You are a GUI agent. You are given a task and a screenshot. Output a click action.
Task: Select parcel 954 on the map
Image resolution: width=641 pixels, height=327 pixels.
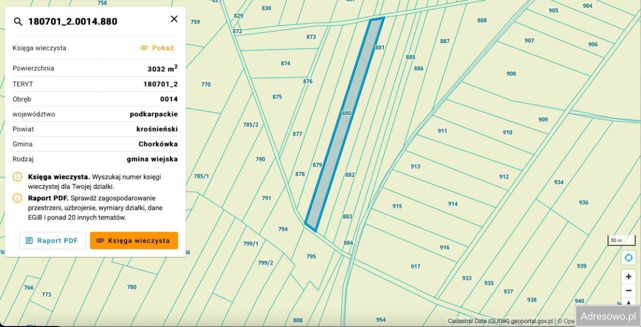(381, 319)
